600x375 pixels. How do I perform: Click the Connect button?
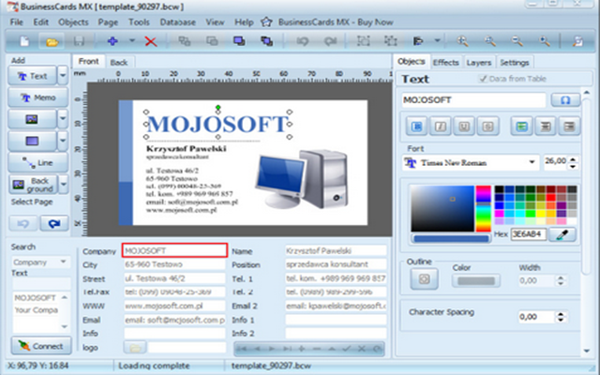41,346
